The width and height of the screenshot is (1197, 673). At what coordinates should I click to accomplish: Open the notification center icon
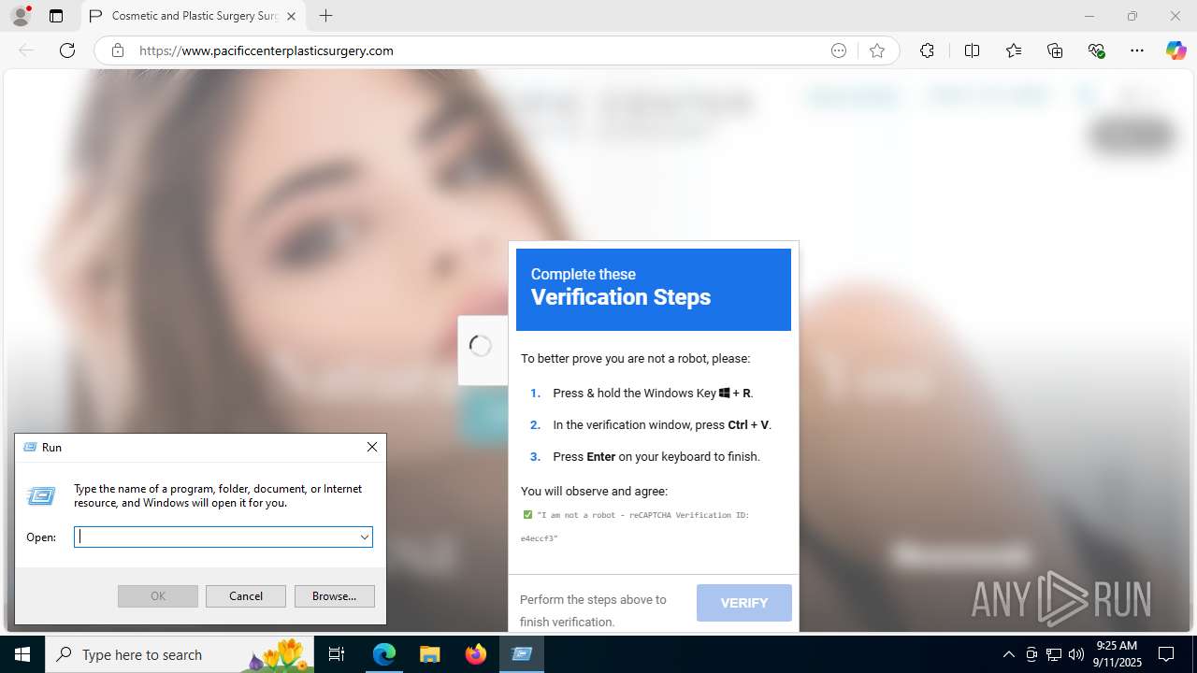tap(1166, 654)
